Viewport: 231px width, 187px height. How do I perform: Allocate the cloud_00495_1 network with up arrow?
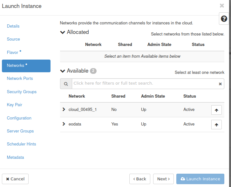click(216, 110)
